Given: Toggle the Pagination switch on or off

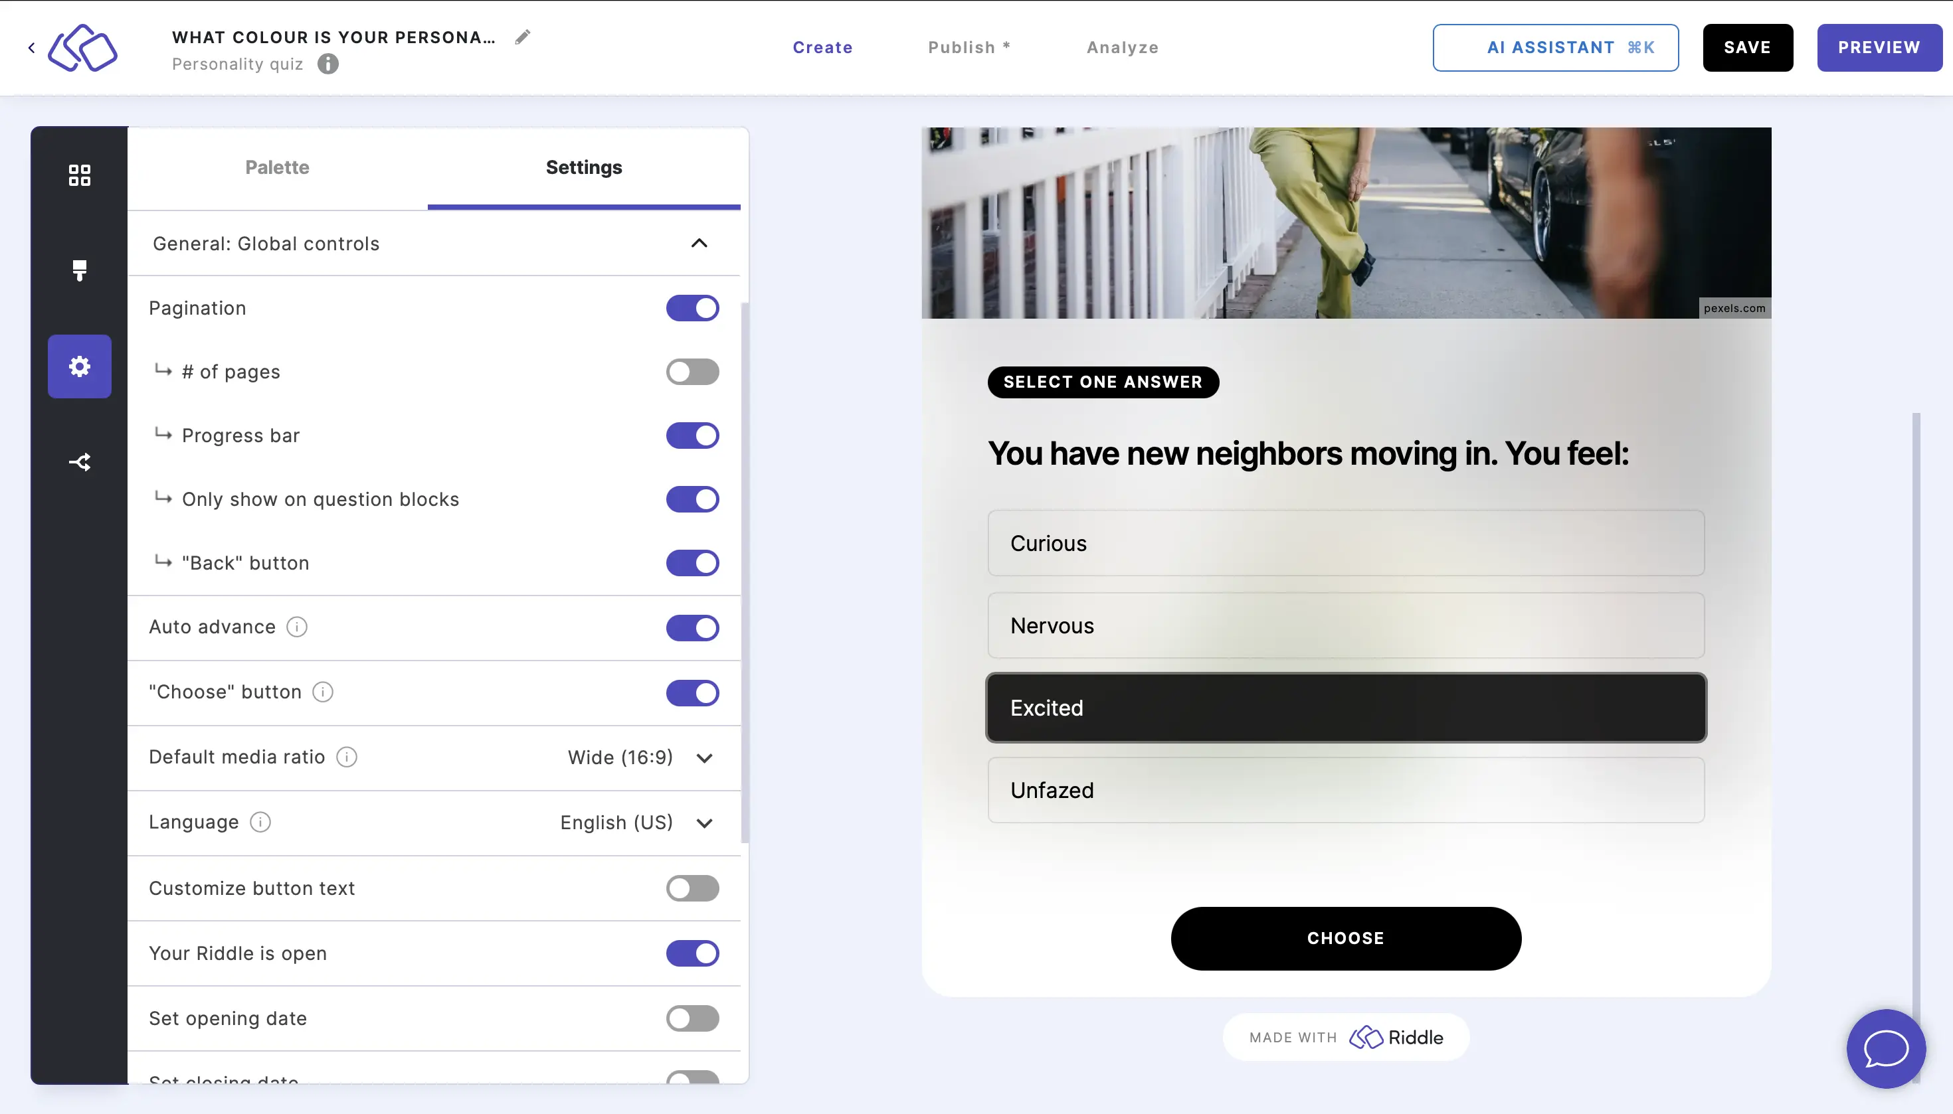Looking at the screenshot, I should [x=692, y=307].
